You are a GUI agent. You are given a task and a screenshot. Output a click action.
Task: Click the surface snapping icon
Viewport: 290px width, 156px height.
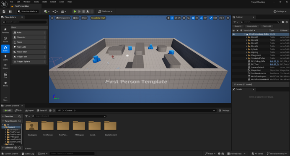click(189, 18)
